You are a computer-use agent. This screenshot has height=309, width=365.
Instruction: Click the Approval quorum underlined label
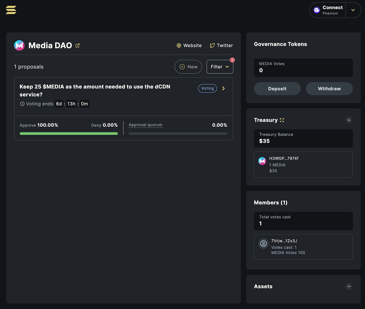click(145, 125)
